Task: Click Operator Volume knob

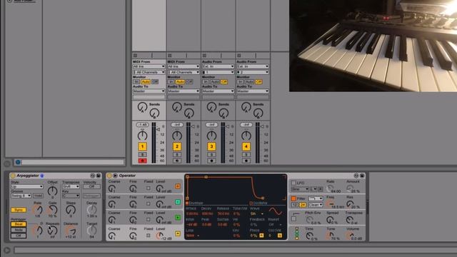Action: pos(350,235)
